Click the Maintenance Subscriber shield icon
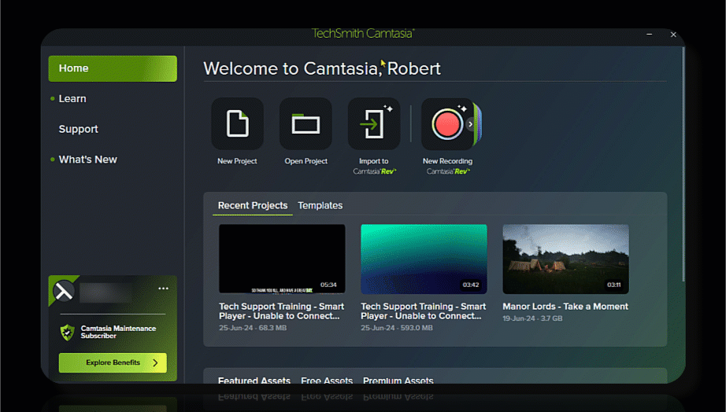 pos(68,333)
